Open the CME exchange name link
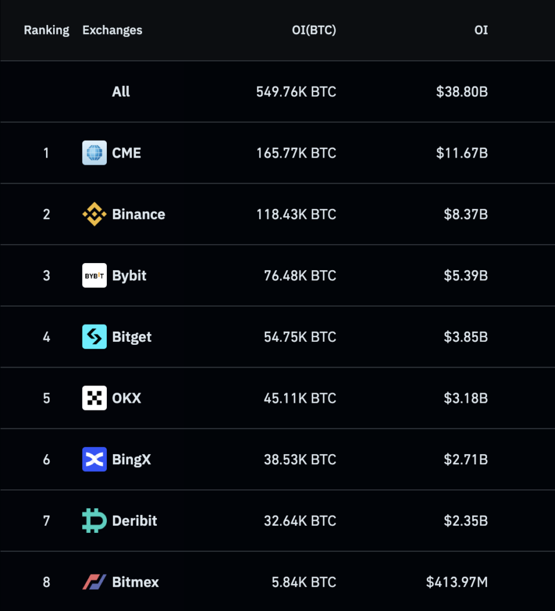The height and width of the screenshot is (611, 555). click(x=127, y=153)
